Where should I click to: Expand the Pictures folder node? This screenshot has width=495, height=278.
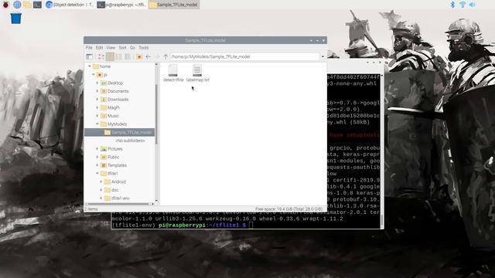pos(97,149)
